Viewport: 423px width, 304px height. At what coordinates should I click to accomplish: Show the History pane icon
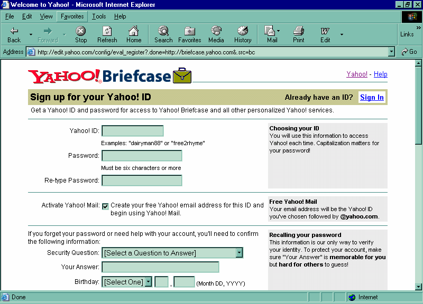(243, 34)
